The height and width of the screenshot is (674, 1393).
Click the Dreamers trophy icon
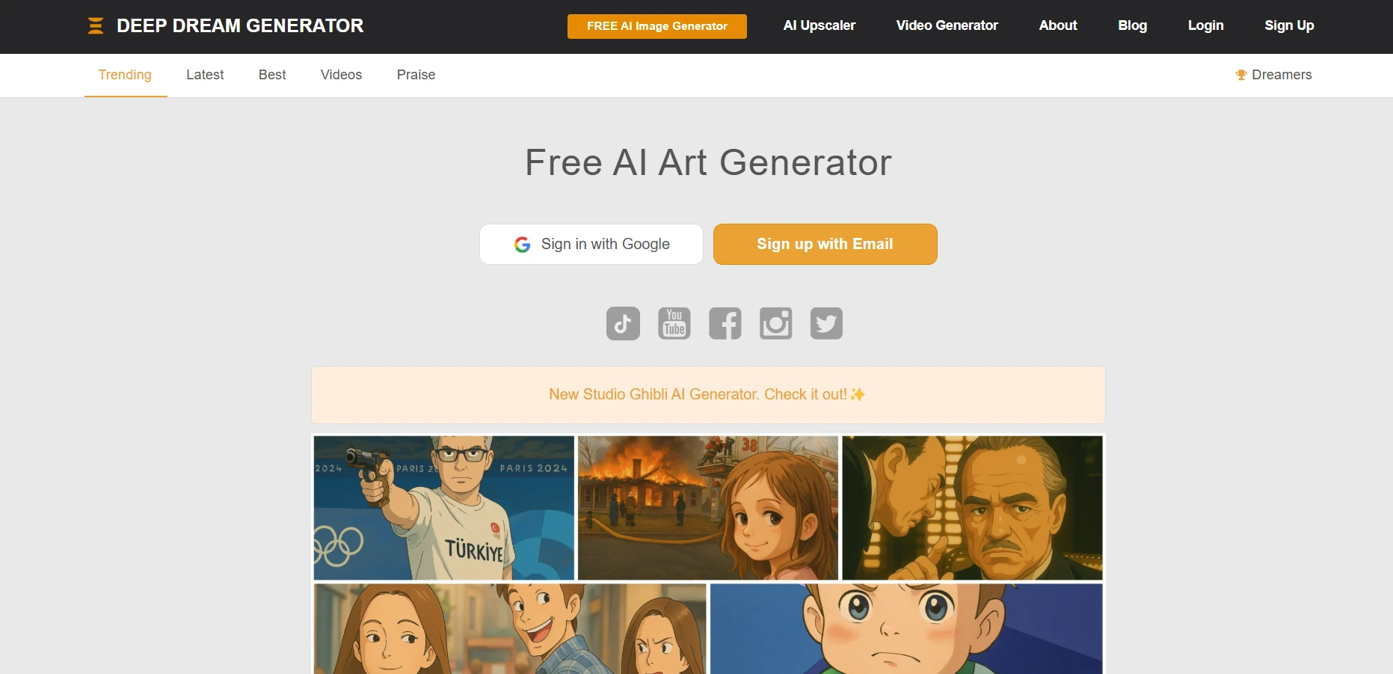tap(1241, 75)
